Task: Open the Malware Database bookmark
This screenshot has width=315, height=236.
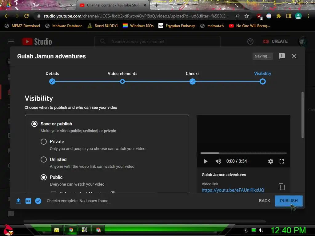Action: coord(64,26)
